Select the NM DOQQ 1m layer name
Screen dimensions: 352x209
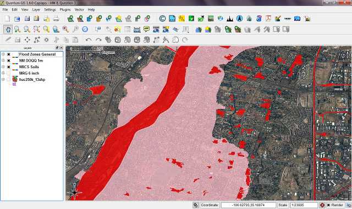point(31,61)
